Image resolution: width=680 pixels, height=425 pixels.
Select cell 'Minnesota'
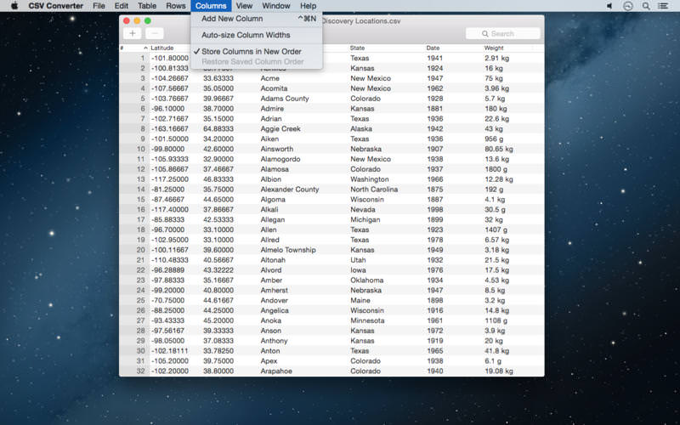tap(367, 320)
